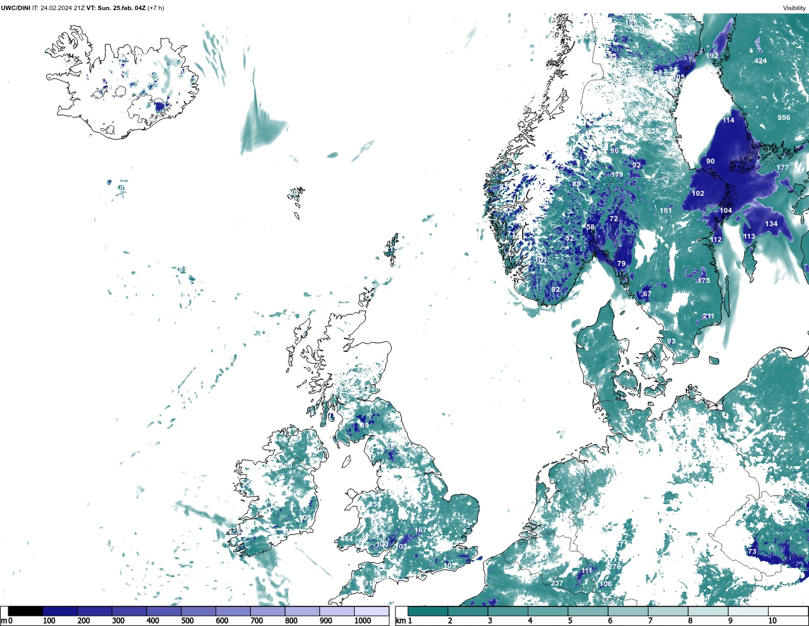This screenshot has height=626, width=809.
Task: Click the tick label "1000" on the metre scale
Action: (362, 621)
